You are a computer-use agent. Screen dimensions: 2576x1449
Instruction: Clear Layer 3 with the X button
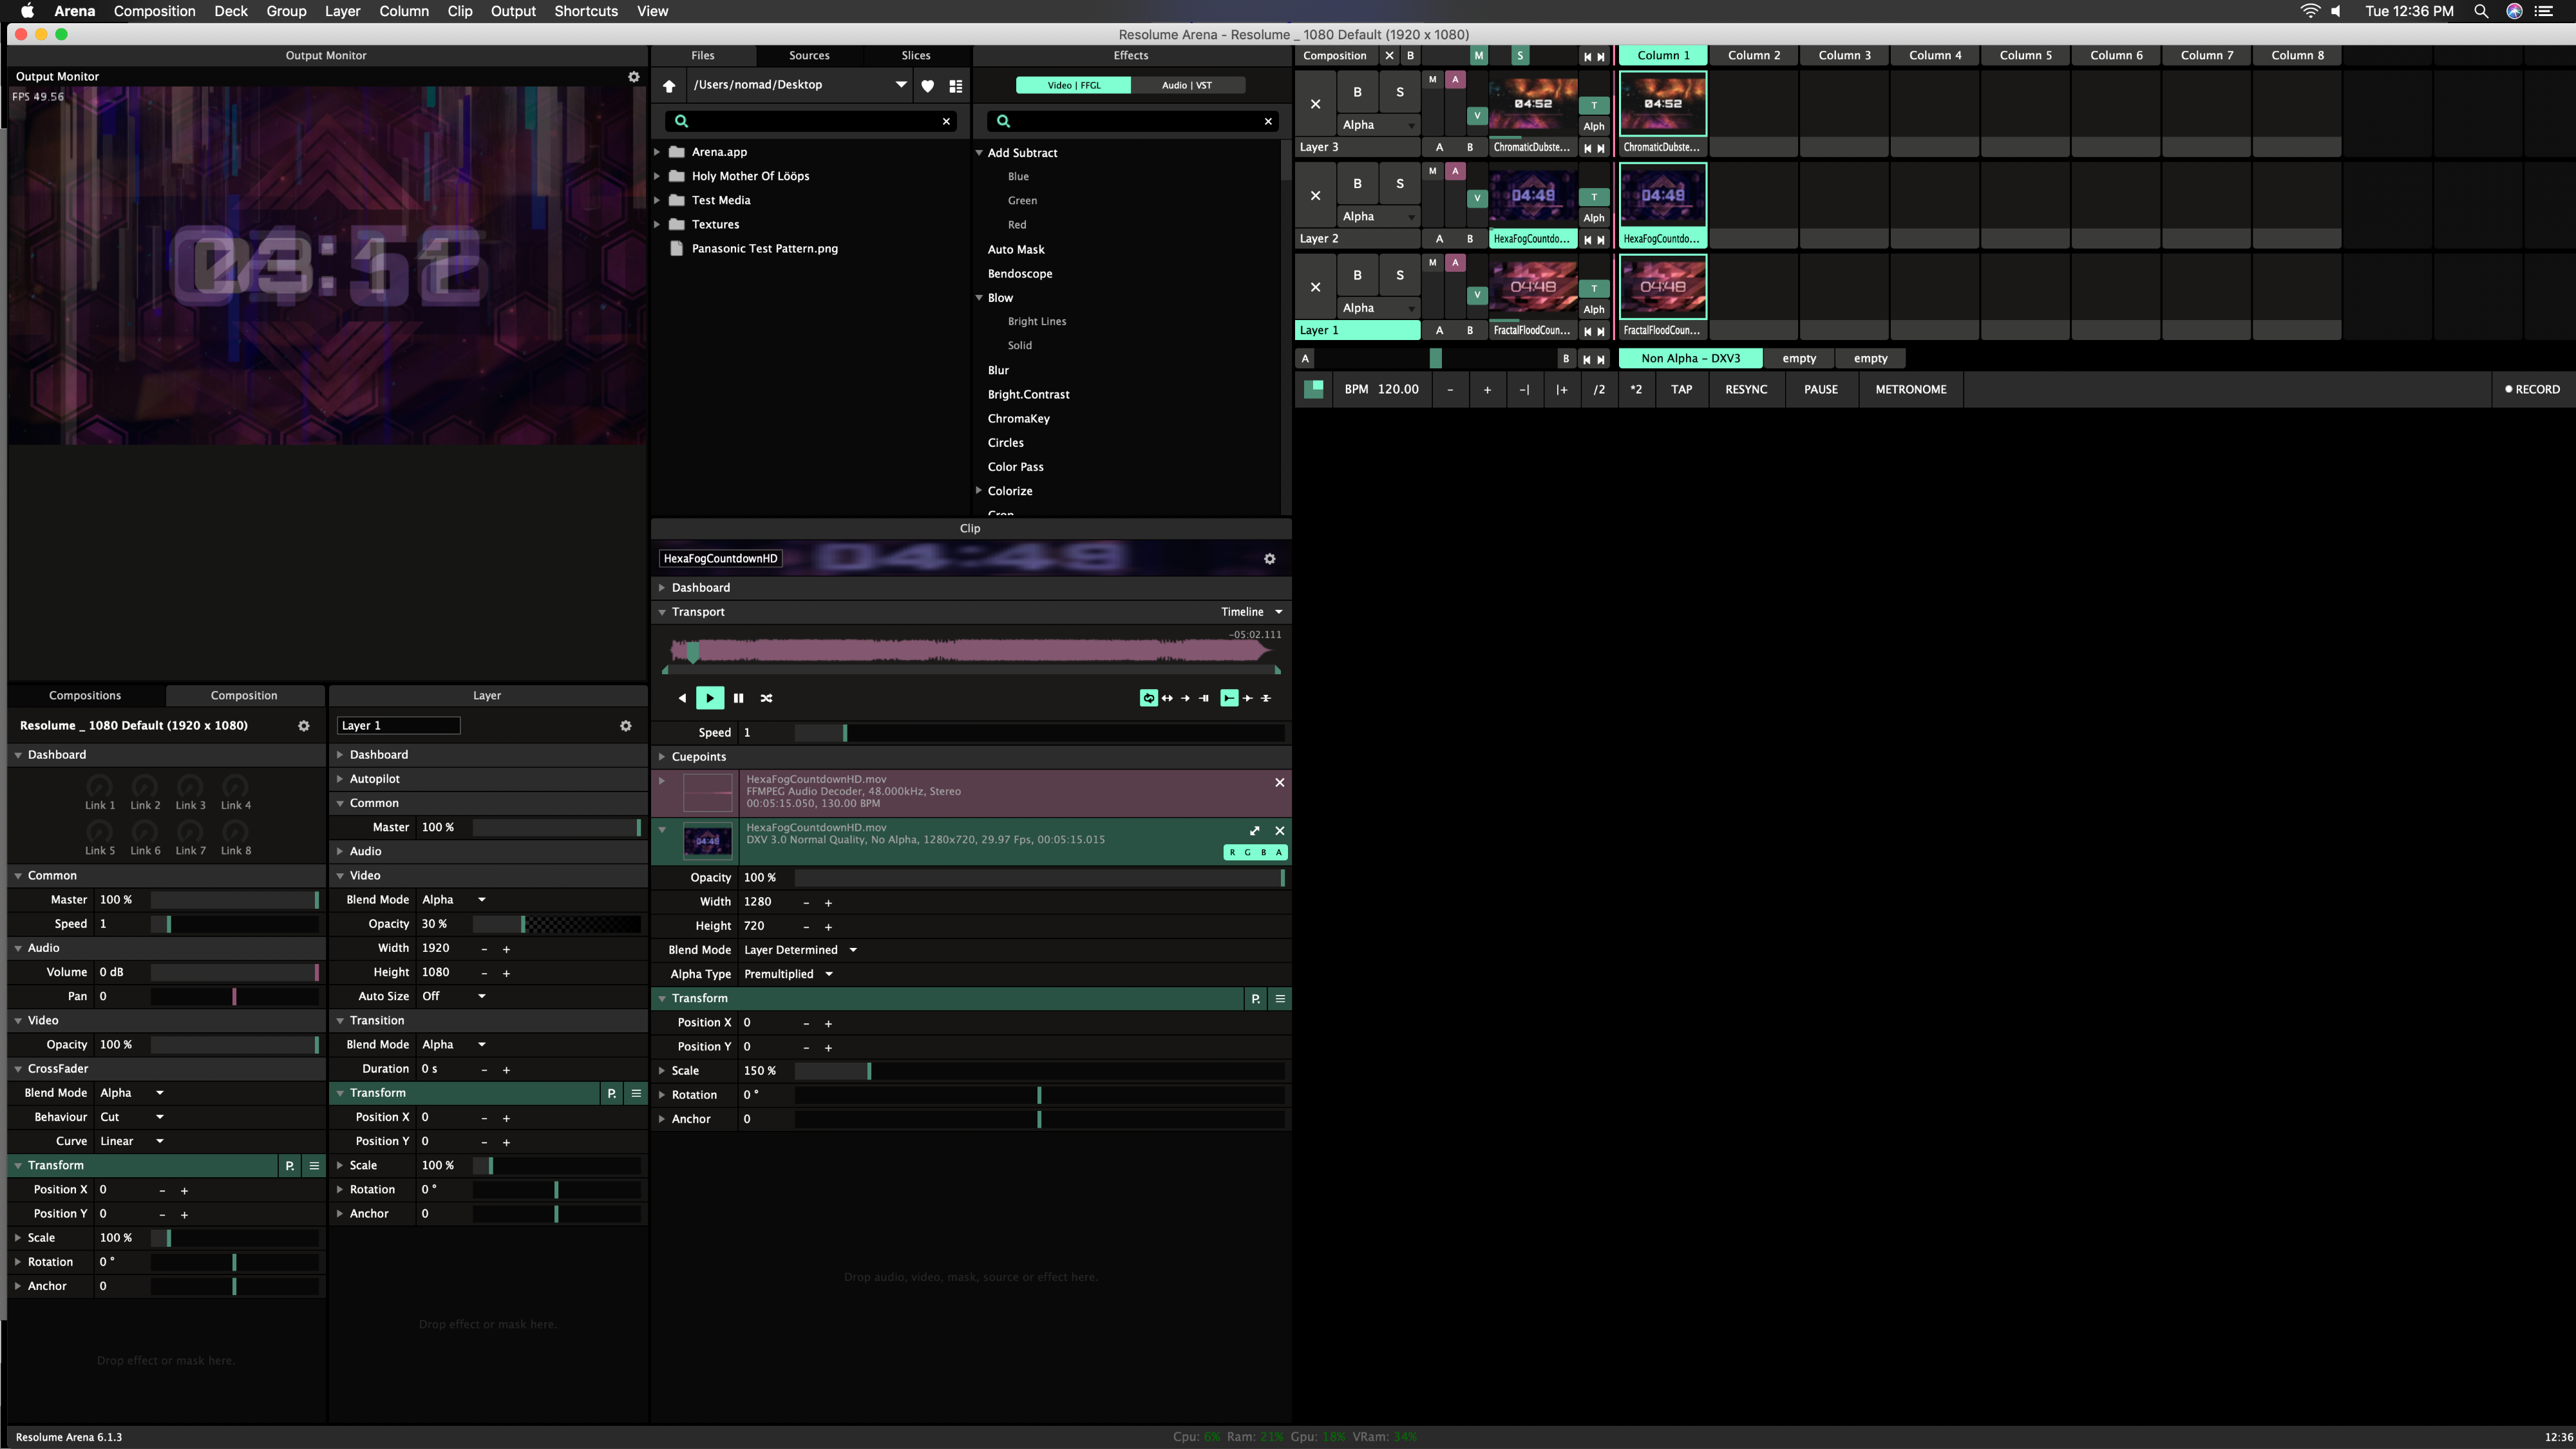pos(1315,104)
